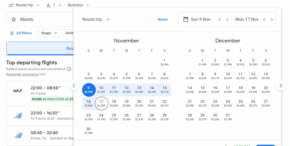
Task: Open the Business class dropdown
Action: [78, 5]
